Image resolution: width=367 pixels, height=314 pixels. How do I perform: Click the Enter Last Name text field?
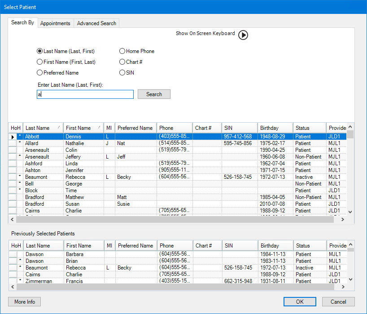pos(85,94)
